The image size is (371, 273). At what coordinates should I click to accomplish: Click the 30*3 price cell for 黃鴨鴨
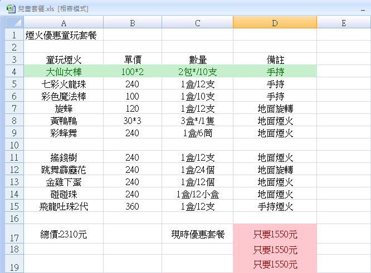pyautogui.click(x=132, y=121)
